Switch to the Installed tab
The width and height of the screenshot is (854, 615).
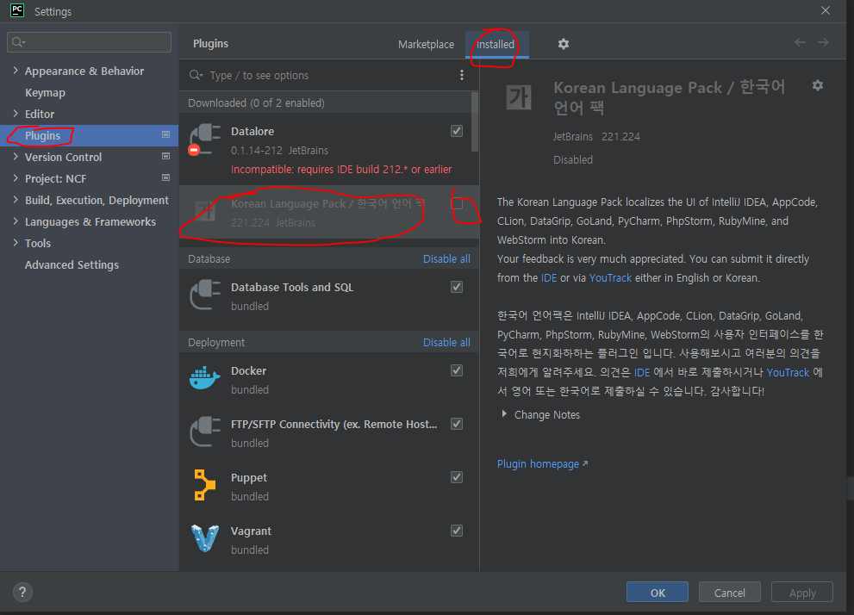click(x=496, y=45)
